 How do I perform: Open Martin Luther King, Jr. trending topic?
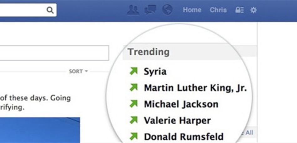point(195,88)
